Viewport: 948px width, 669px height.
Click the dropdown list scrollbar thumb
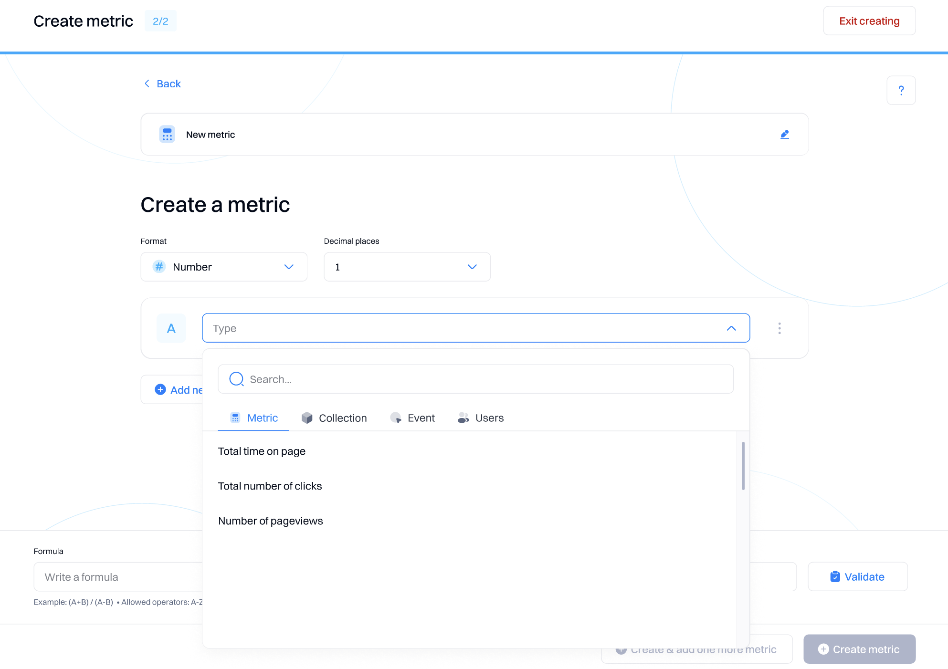tap(743, 466)
